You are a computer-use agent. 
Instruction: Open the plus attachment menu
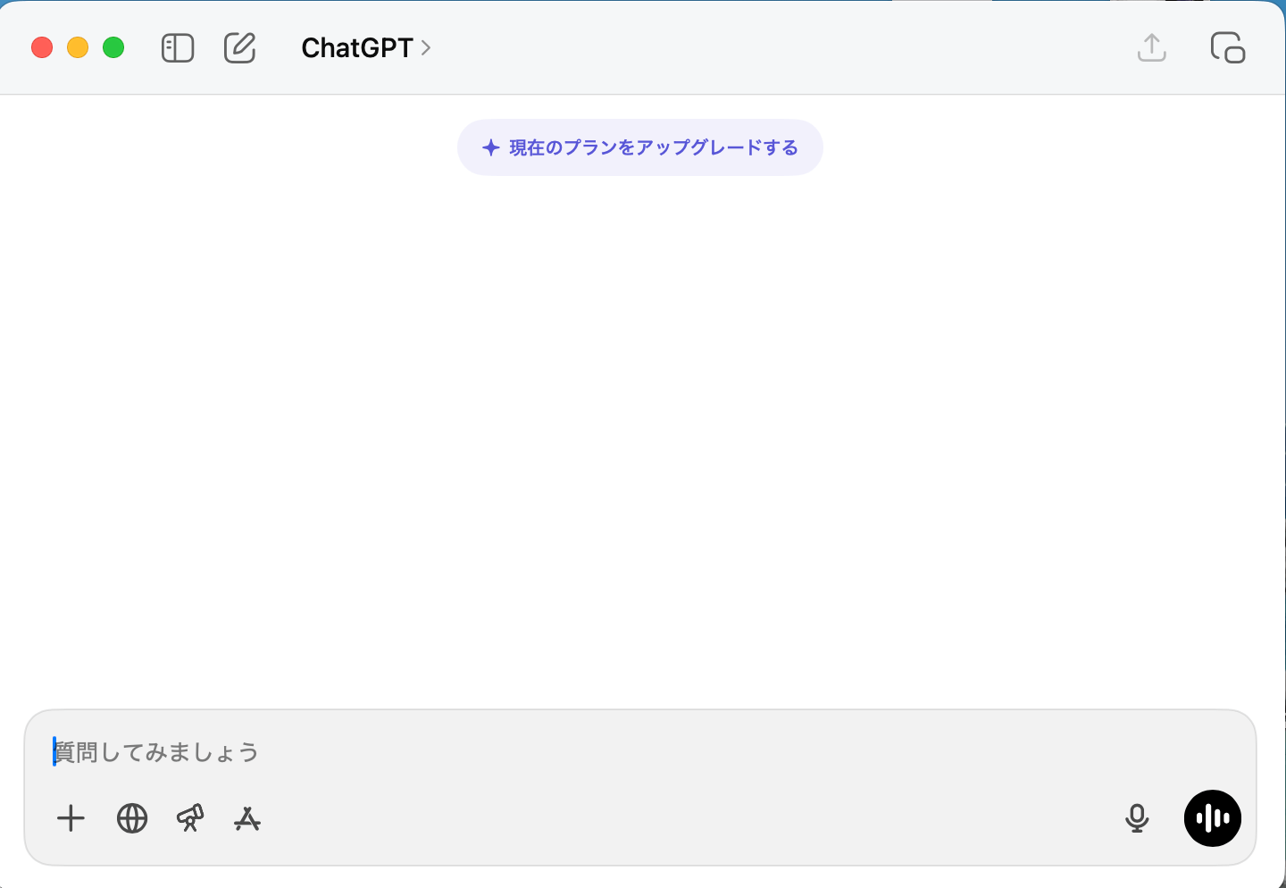click(x=71, y=818)
